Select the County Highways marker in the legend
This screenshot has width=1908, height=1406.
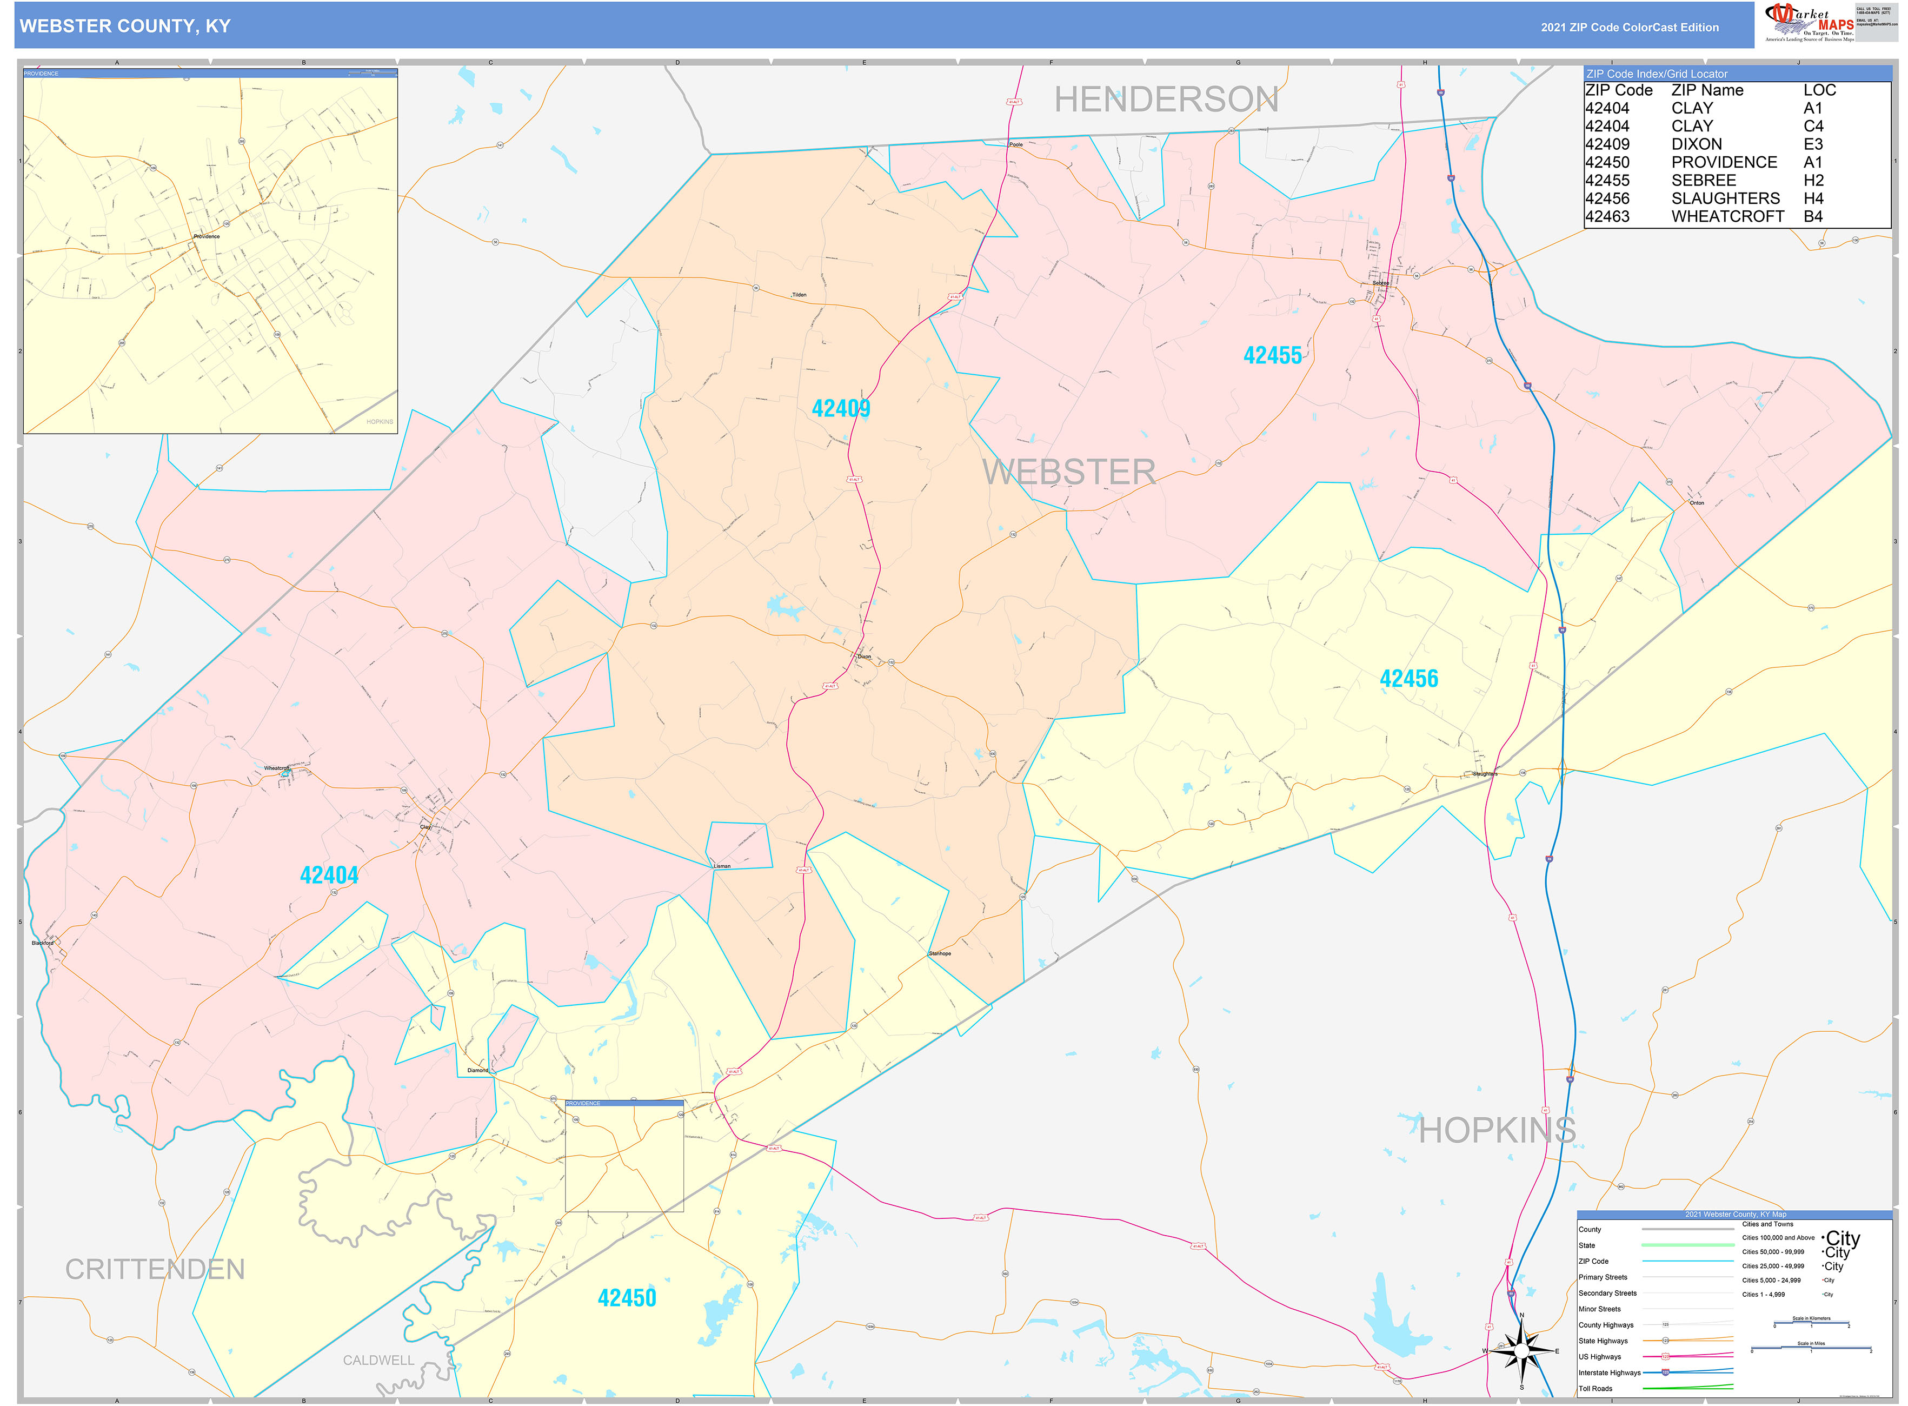[1665, 1324]
